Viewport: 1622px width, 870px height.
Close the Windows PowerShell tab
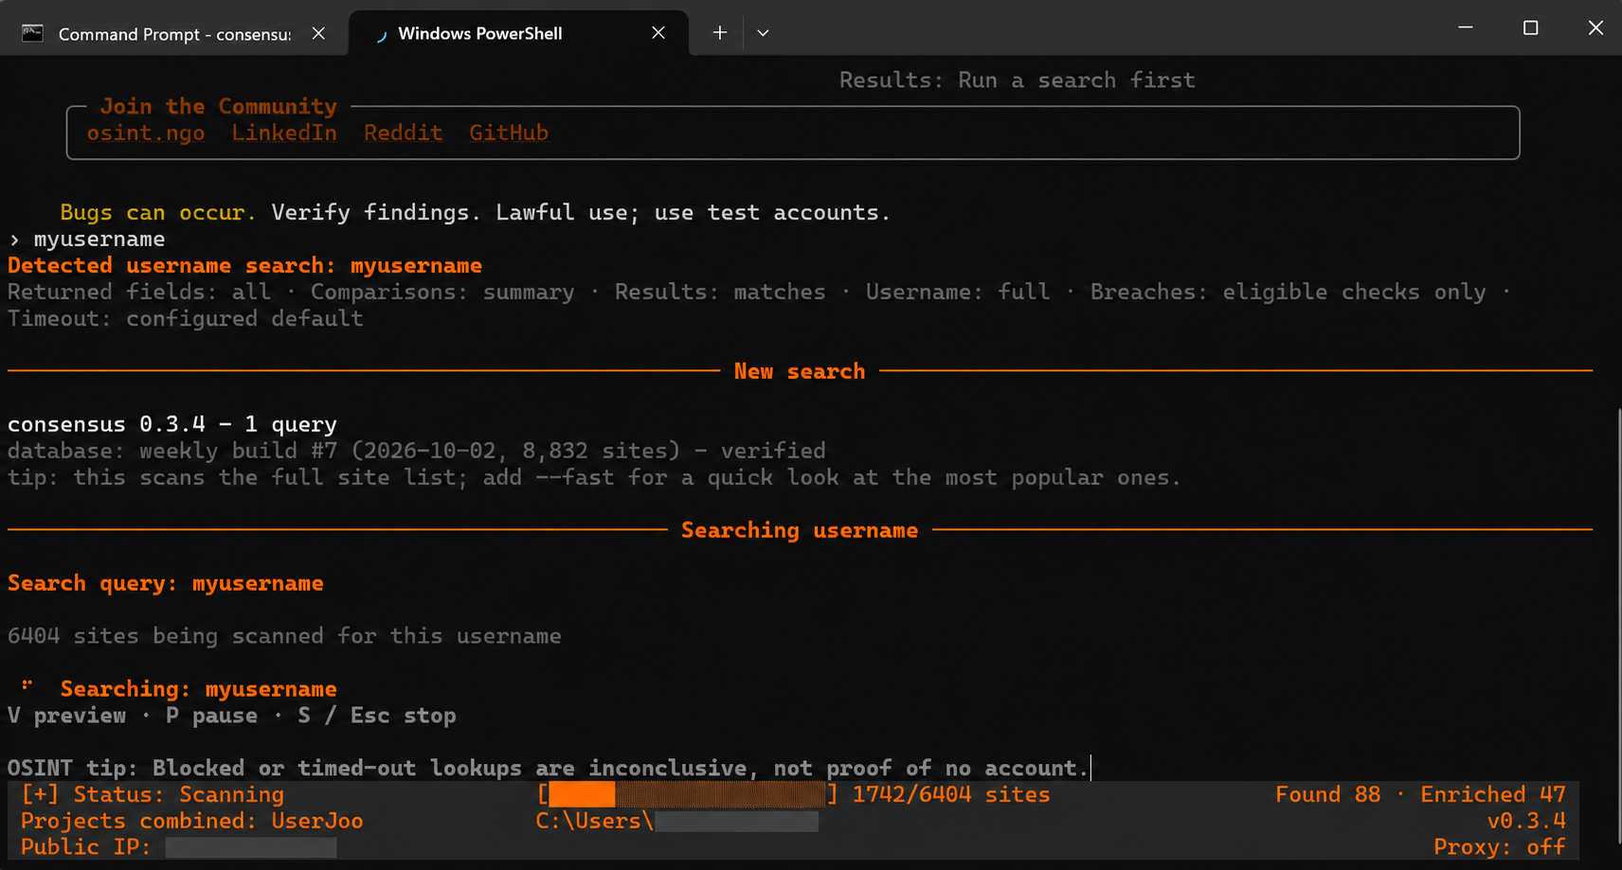coord(658,33)
